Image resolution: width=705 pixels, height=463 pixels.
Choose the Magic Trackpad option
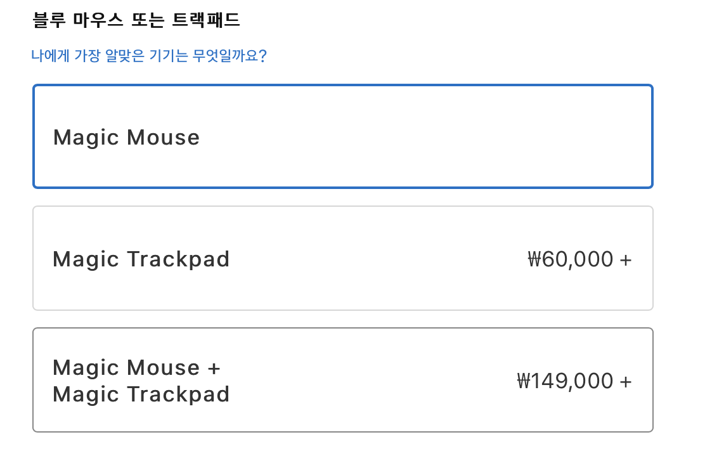tap(342, 258)
